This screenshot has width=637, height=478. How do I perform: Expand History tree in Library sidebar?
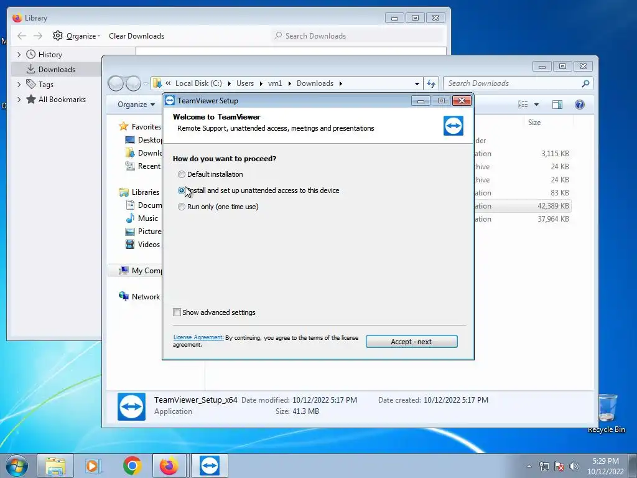19,54
